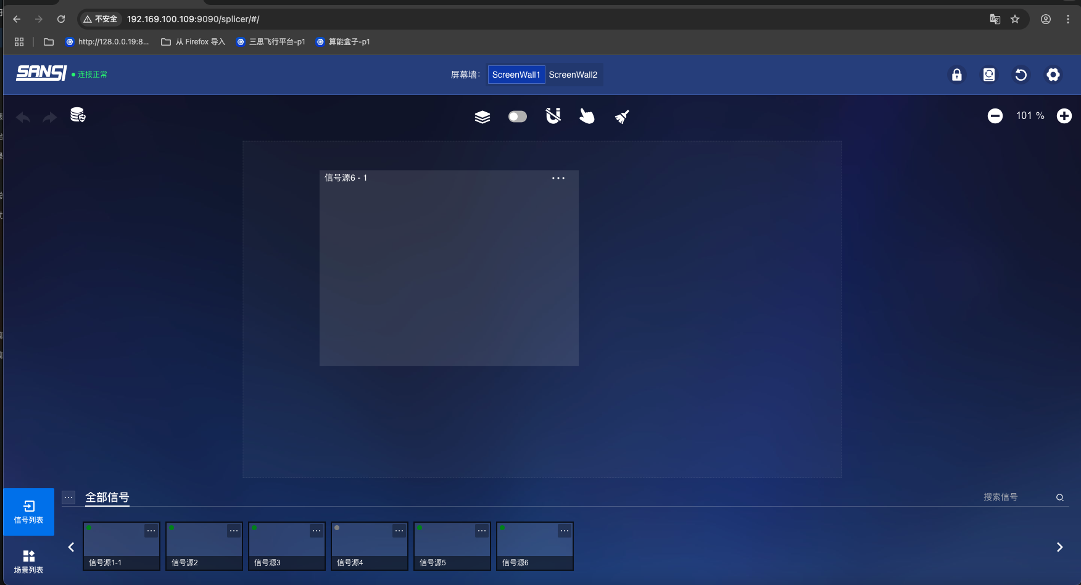Viewport: 1081px width, 585px height.
Task: Open the 信号列表 sidebar tab
Action: pyautogui.click(x=29, y=512)
